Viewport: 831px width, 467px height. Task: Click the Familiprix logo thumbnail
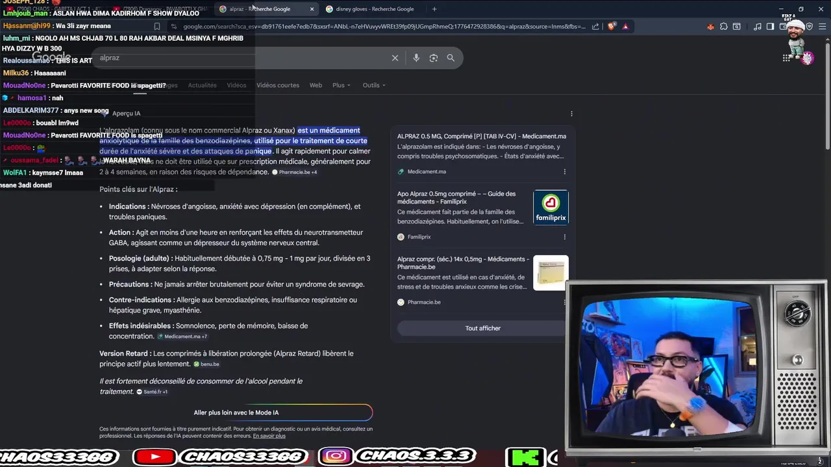tap(551, 207)
